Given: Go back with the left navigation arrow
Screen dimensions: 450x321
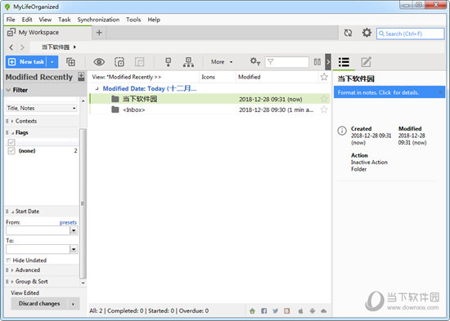Looking at the screenshot, I should (11, 47).
